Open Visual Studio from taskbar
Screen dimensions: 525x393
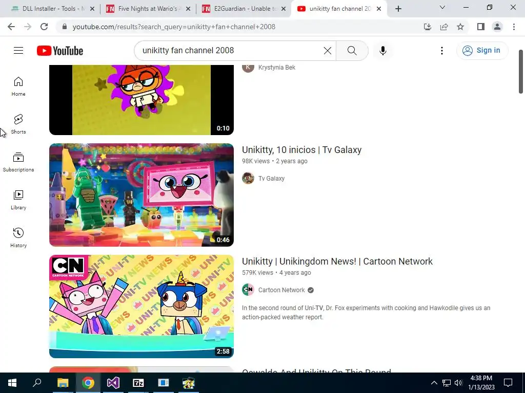(113, 383)
